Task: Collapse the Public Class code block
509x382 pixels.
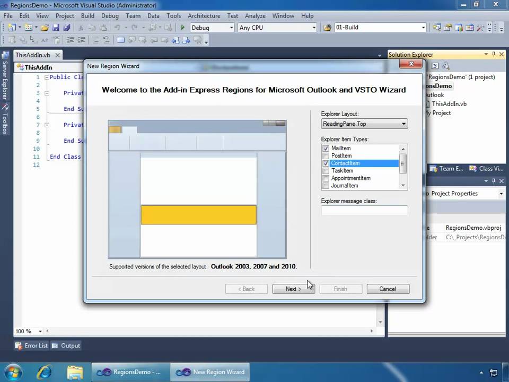Action: (47, 77)
